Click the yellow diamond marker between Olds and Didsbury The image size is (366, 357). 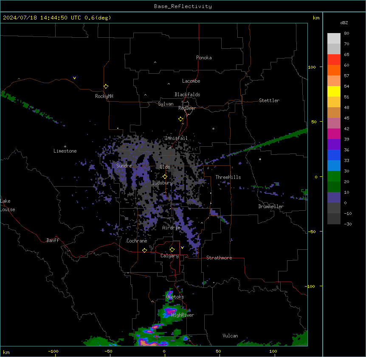click(165, 177)
